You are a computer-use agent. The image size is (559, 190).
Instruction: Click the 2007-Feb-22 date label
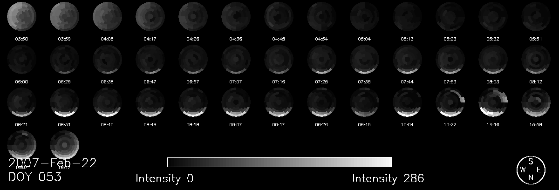click(53, 163)
